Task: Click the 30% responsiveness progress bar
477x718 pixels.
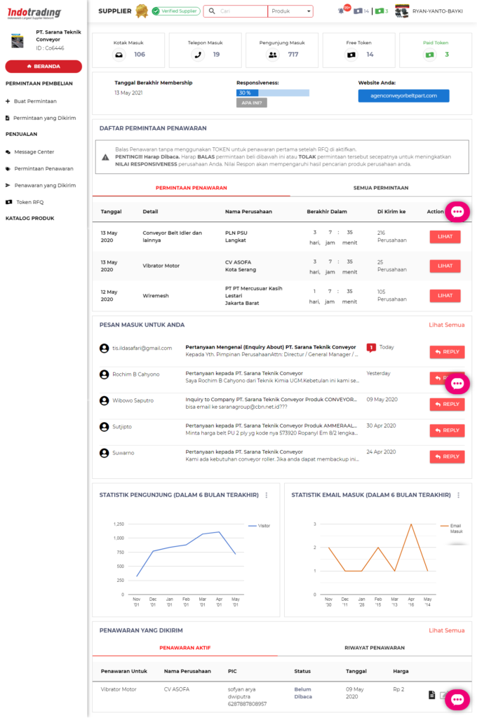Action: click(x=273, y=93)
